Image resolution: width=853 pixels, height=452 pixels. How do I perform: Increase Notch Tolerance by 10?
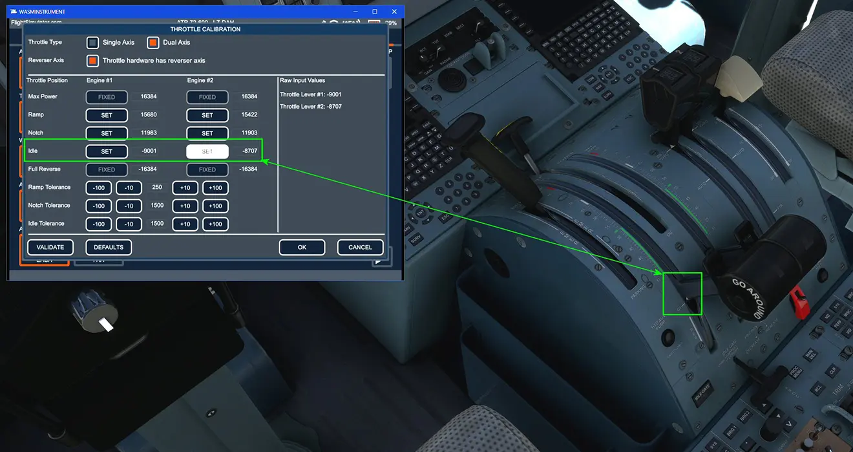[x=185, y=206]
